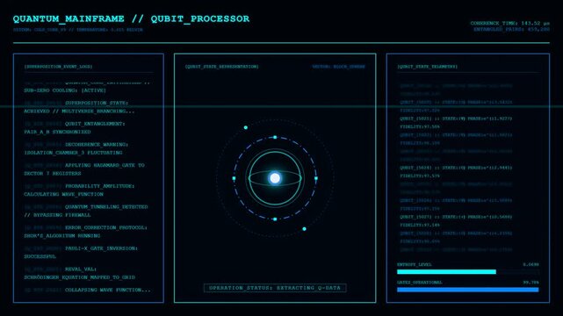563x316 pixels.
Task: Click the GATES_OPERATIONAL progress bar
Action: click(468, 290)
